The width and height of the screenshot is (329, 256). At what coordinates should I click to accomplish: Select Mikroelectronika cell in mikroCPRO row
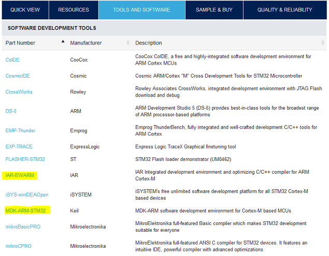coord(88,246)
